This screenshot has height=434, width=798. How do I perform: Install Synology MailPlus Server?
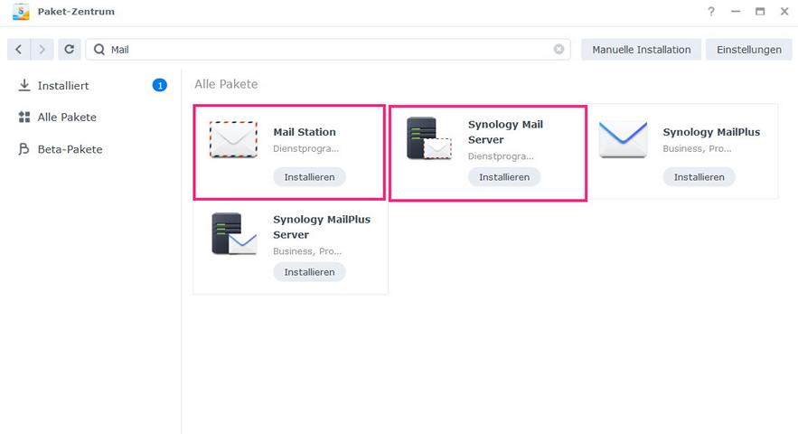tap(309, 272)
